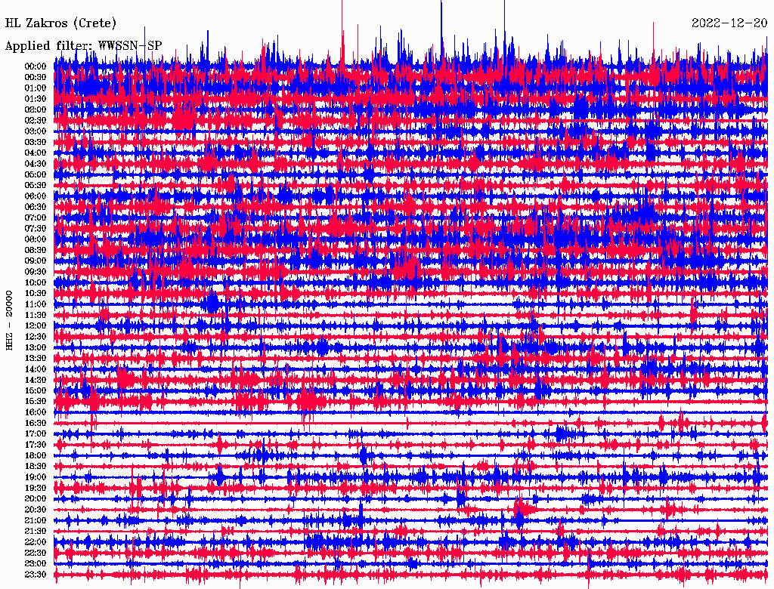This screenshot has width=774, height=589.
Task: Click the '02:00' time label
Action: tap(36, 109)
